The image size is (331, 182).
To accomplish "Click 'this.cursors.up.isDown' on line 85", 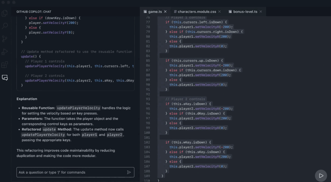I will click(195, 60).
